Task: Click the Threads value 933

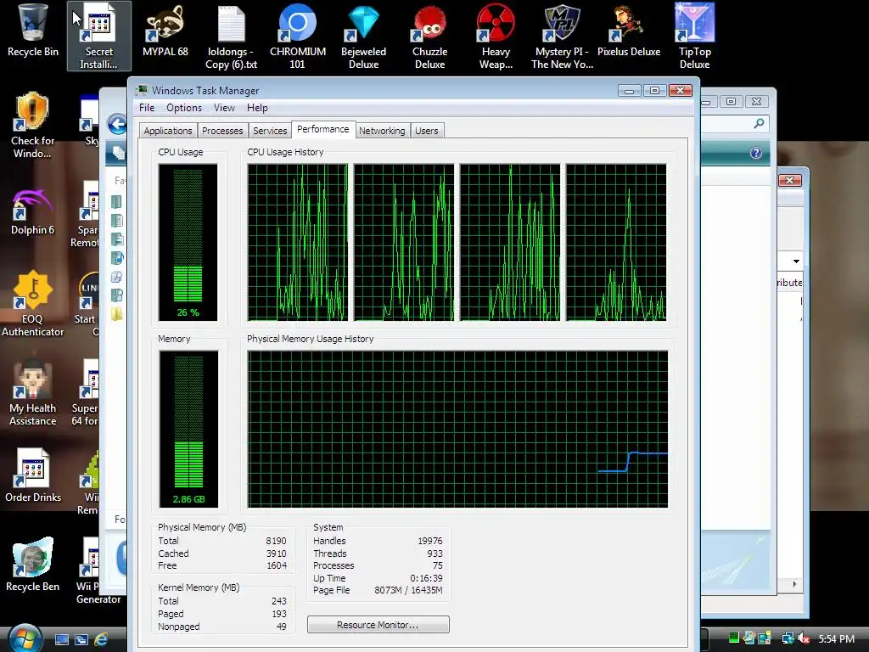Action: (435, 554)
